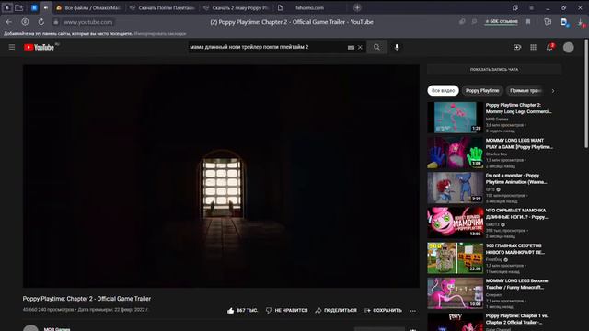Open the browser sidebar panel icon at top right
The height and width of the screenshot is (331, 589).
click(515, 7)
